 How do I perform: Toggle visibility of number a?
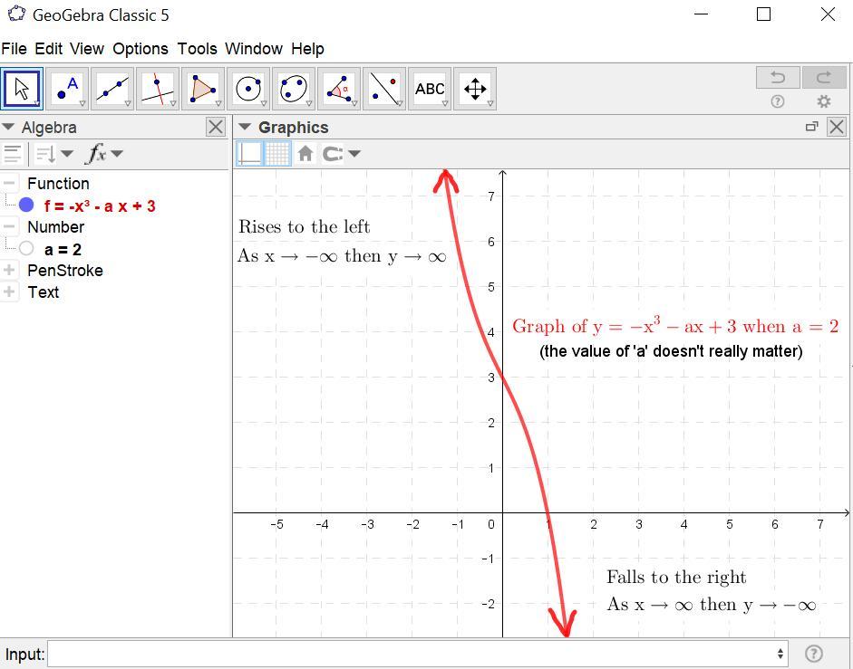pos(26,249)
